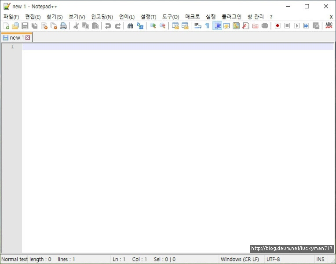This screenshot has width=336, height=264.
Task: Click the user defined language icon
Action: click(226, 26)
